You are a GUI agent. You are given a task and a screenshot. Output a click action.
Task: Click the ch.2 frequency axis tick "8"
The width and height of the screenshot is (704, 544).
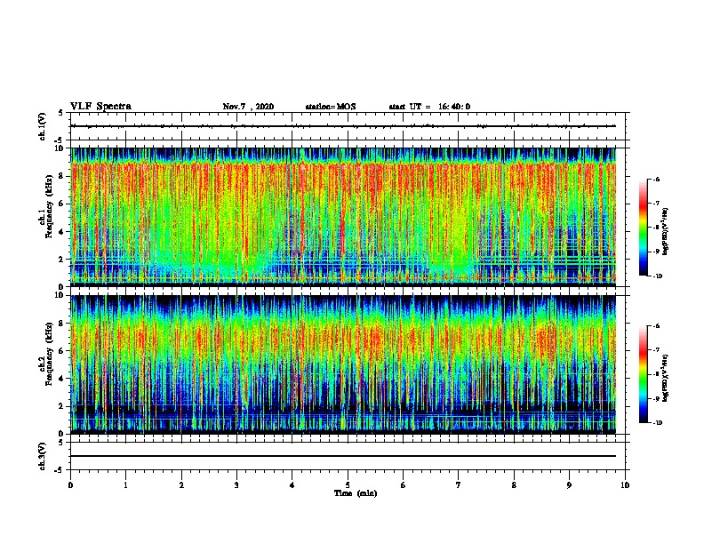coord(62,324)
